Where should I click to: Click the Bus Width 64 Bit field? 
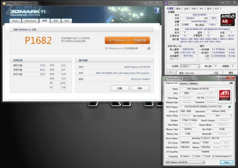coord(222,129)
